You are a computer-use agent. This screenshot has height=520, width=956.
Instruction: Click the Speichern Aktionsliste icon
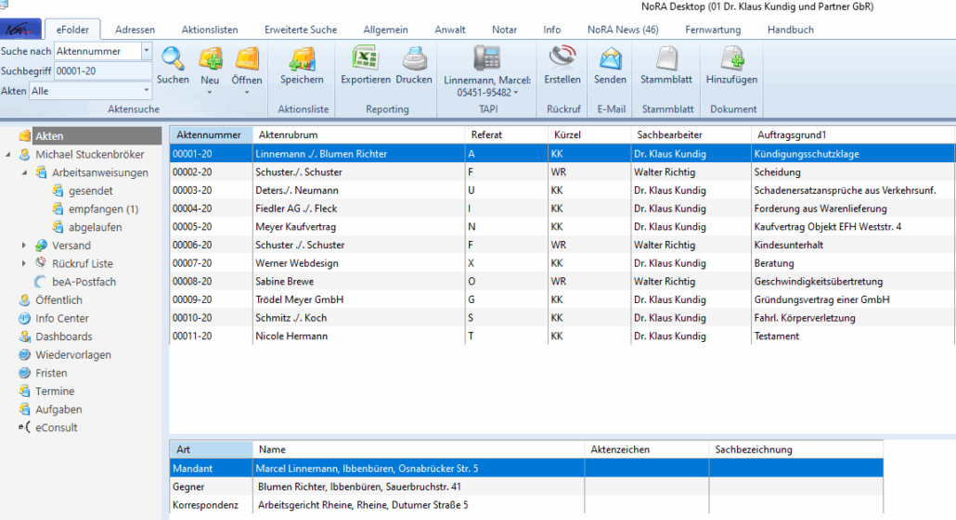[x=302, y=59]
